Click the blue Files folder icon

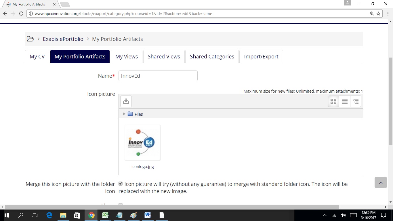130,114
